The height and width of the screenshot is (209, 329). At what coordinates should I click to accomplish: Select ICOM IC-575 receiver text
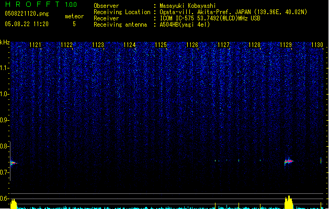210,18
